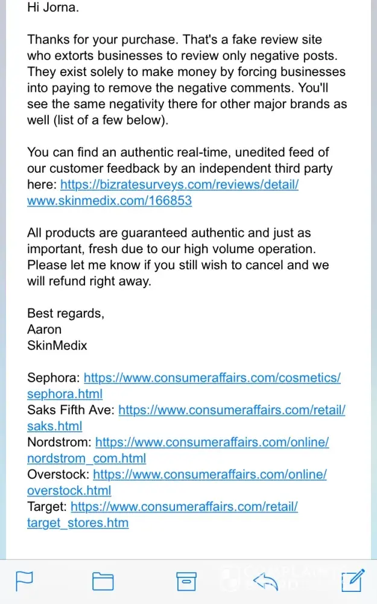Open the bizratesurveys.com reviews link
The width and height of the screenshot is (377, 604).
point(179,185)
